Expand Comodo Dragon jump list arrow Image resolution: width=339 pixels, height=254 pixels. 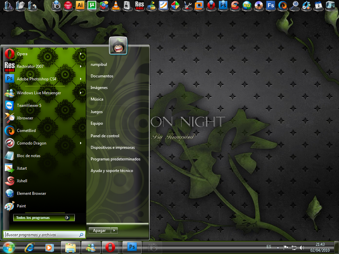(x=81, y=143)
